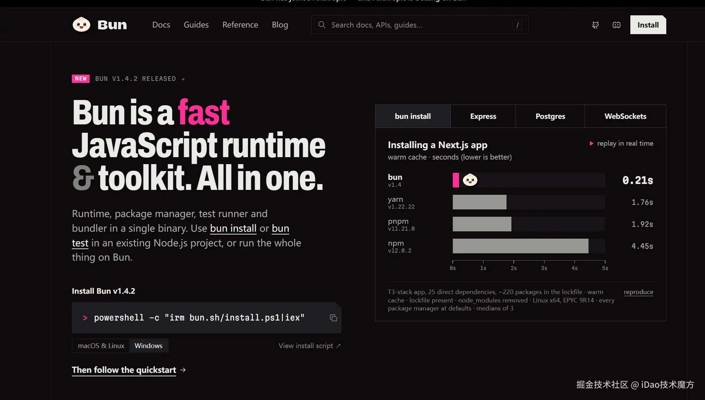Click the yarn 1.76s benchmark bar
The height and width of the screenshot is (400, 705).
(x=480, y=202)
